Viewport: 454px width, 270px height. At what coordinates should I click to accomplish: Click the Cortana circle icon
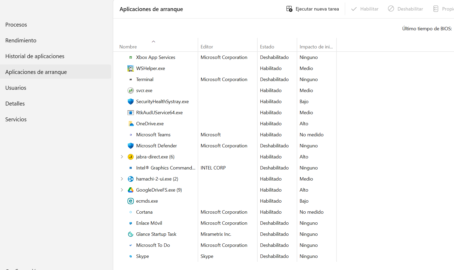tap(131, 212)
